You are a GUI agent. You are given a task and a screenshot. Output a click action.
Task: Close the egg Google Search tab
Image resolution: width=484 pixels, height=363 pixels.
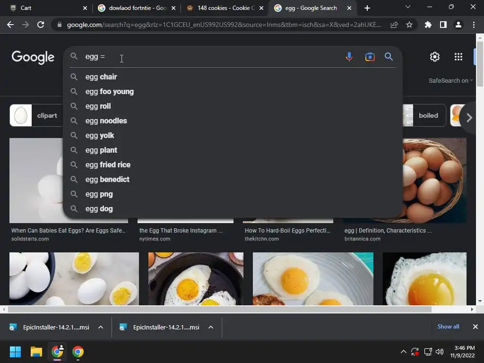pyautogui.click(x=349, y=8)
